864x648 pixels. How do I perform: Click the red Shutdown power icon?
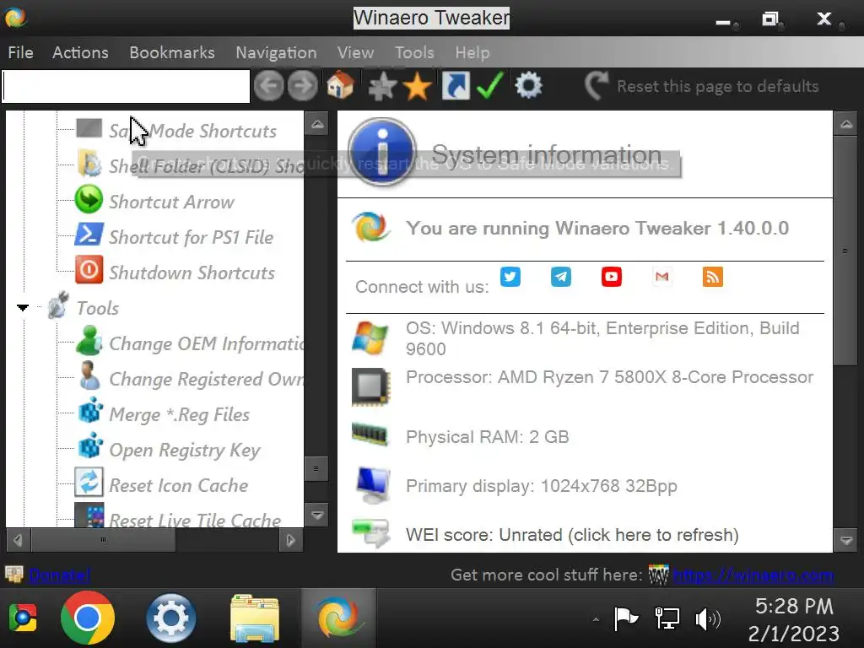[x=88, y=270]
